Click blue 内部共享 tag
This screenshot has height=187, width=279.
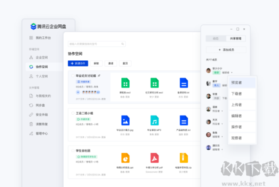83,81
